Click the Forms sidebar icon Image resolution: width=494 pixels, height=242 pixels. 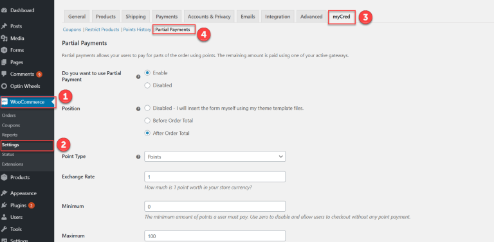pyautogui.click(x=5, y=50)
